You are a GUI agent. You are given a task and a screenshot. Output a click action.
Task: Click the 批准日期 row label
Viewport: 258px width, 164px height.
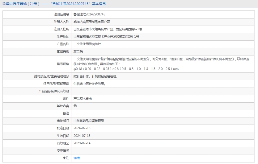(x=63, y=128)
